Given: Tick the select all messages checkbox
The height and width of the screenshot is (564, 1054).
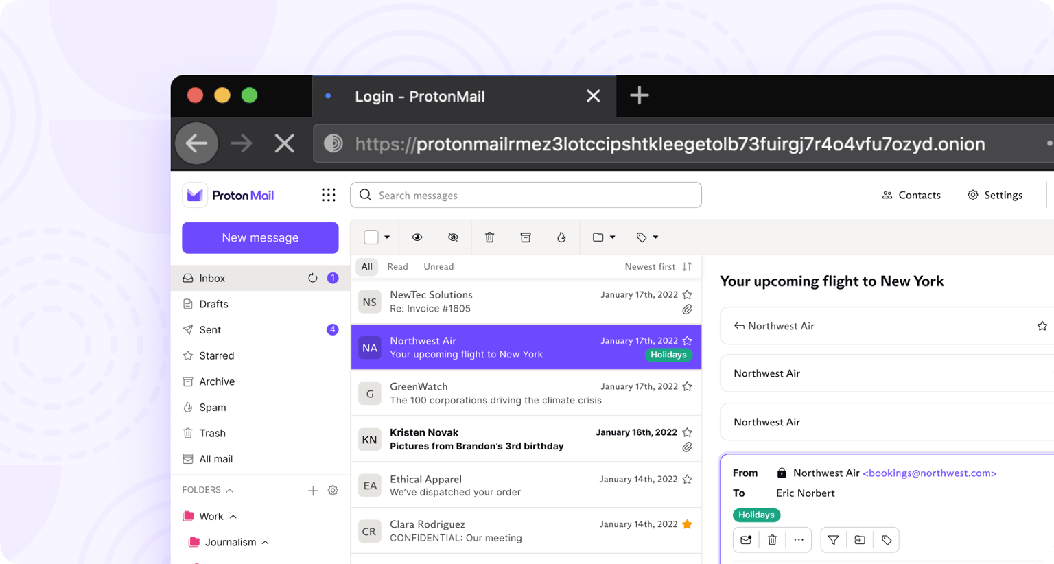Looking at the screenshot, I should click(371, 237).
